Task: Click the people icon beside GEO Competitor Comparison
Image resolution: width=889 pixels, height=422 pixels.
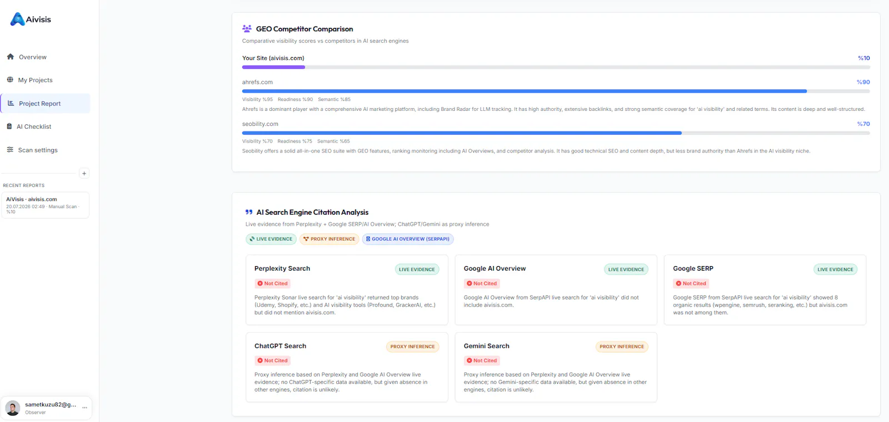Action: click(247, 29)
